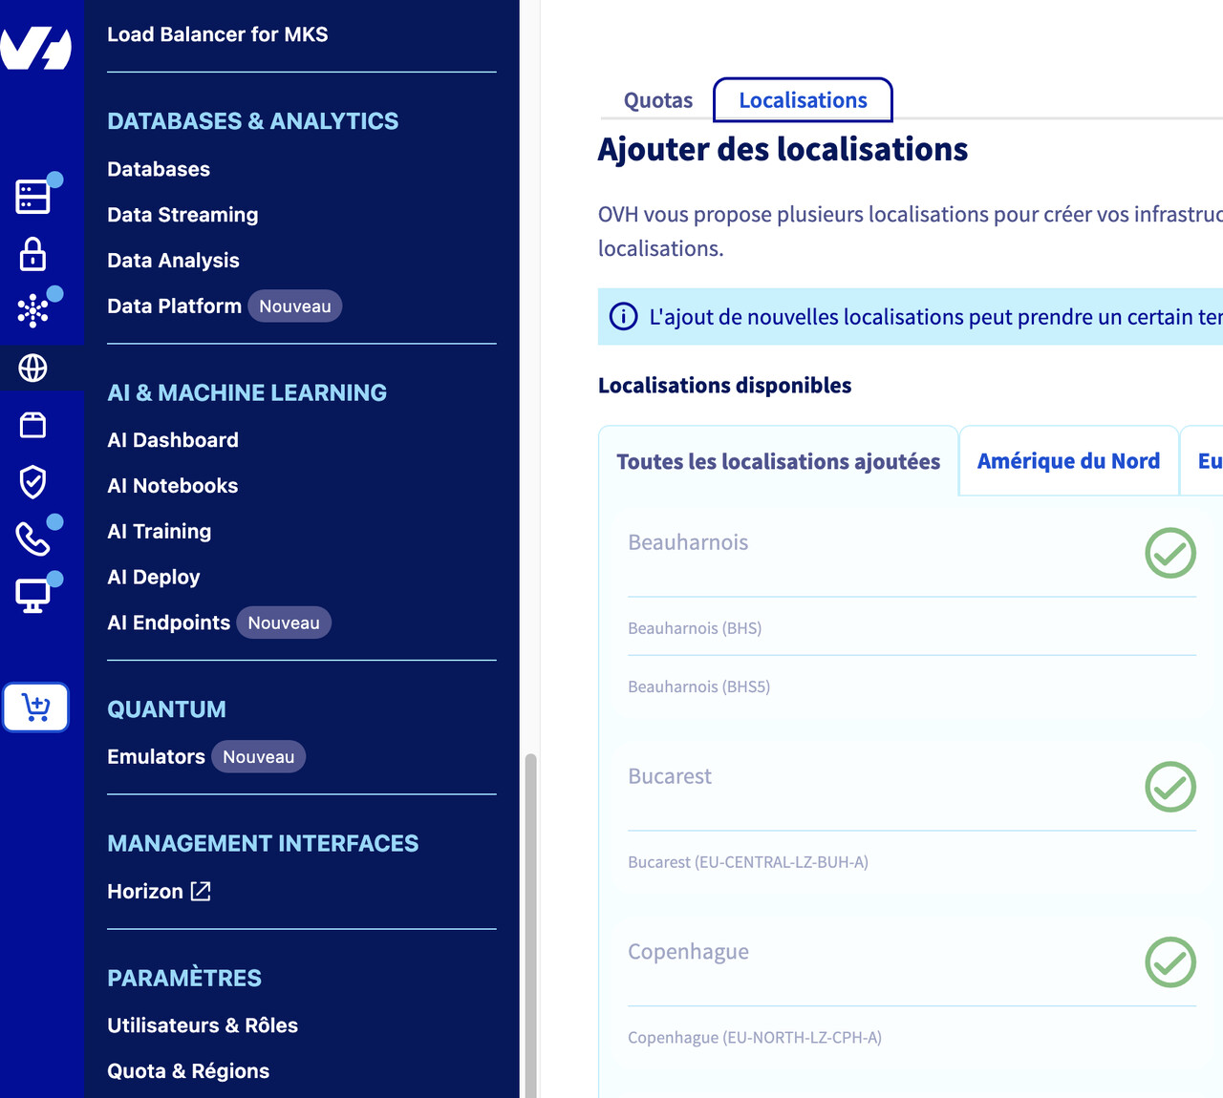The image size is (1223, 1098).
Task: Open Data Platform menu entry
Action: point(175,306)
